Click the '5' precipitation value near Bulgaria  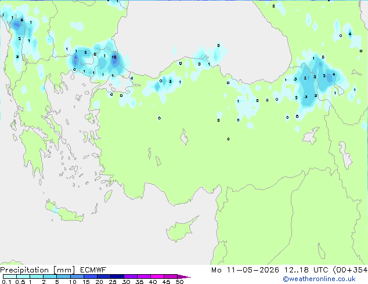tap(85, 53)
